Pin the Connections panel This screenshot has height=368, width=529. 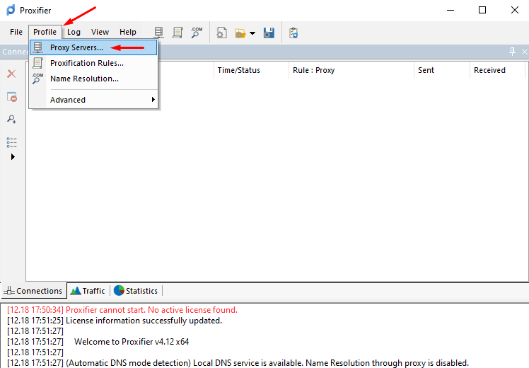513,52
